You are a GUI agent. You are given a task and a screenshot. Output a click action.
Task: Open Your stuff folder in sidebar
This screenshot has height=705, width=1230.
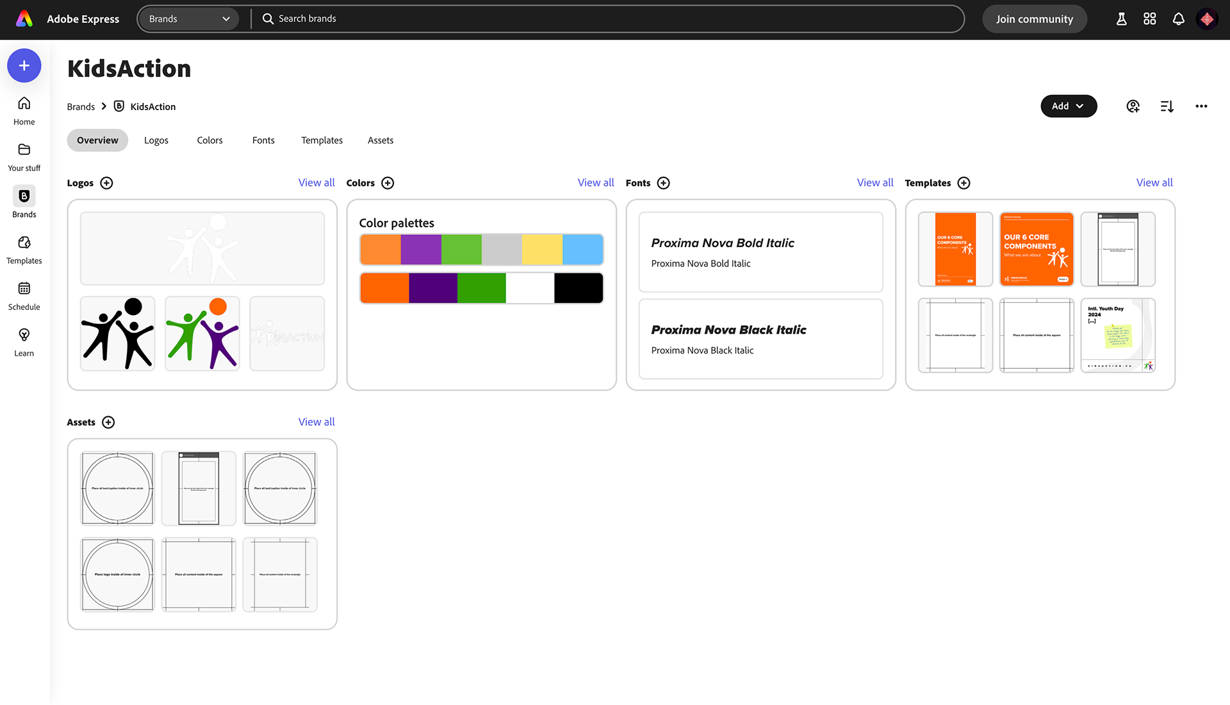point(24,157)
